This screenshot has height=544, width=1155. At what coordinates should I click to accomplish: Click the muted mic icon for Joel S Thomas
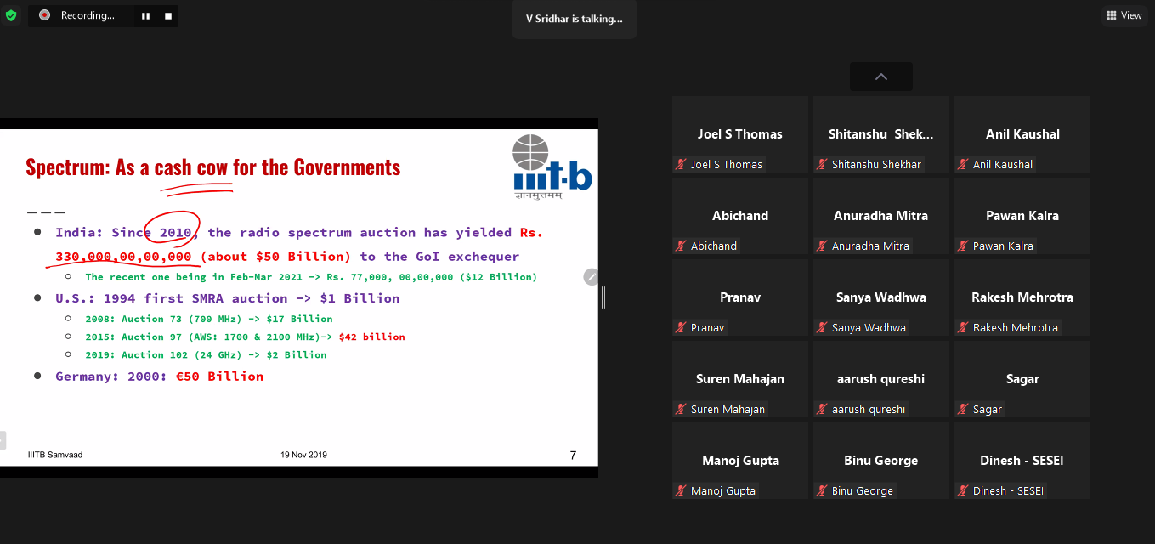click(x=681, y=164)
